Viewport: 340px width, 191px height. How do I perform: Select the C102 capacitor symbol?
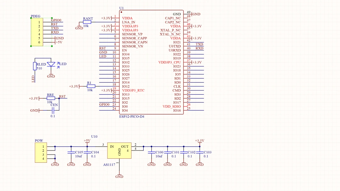tap(184, 152)
